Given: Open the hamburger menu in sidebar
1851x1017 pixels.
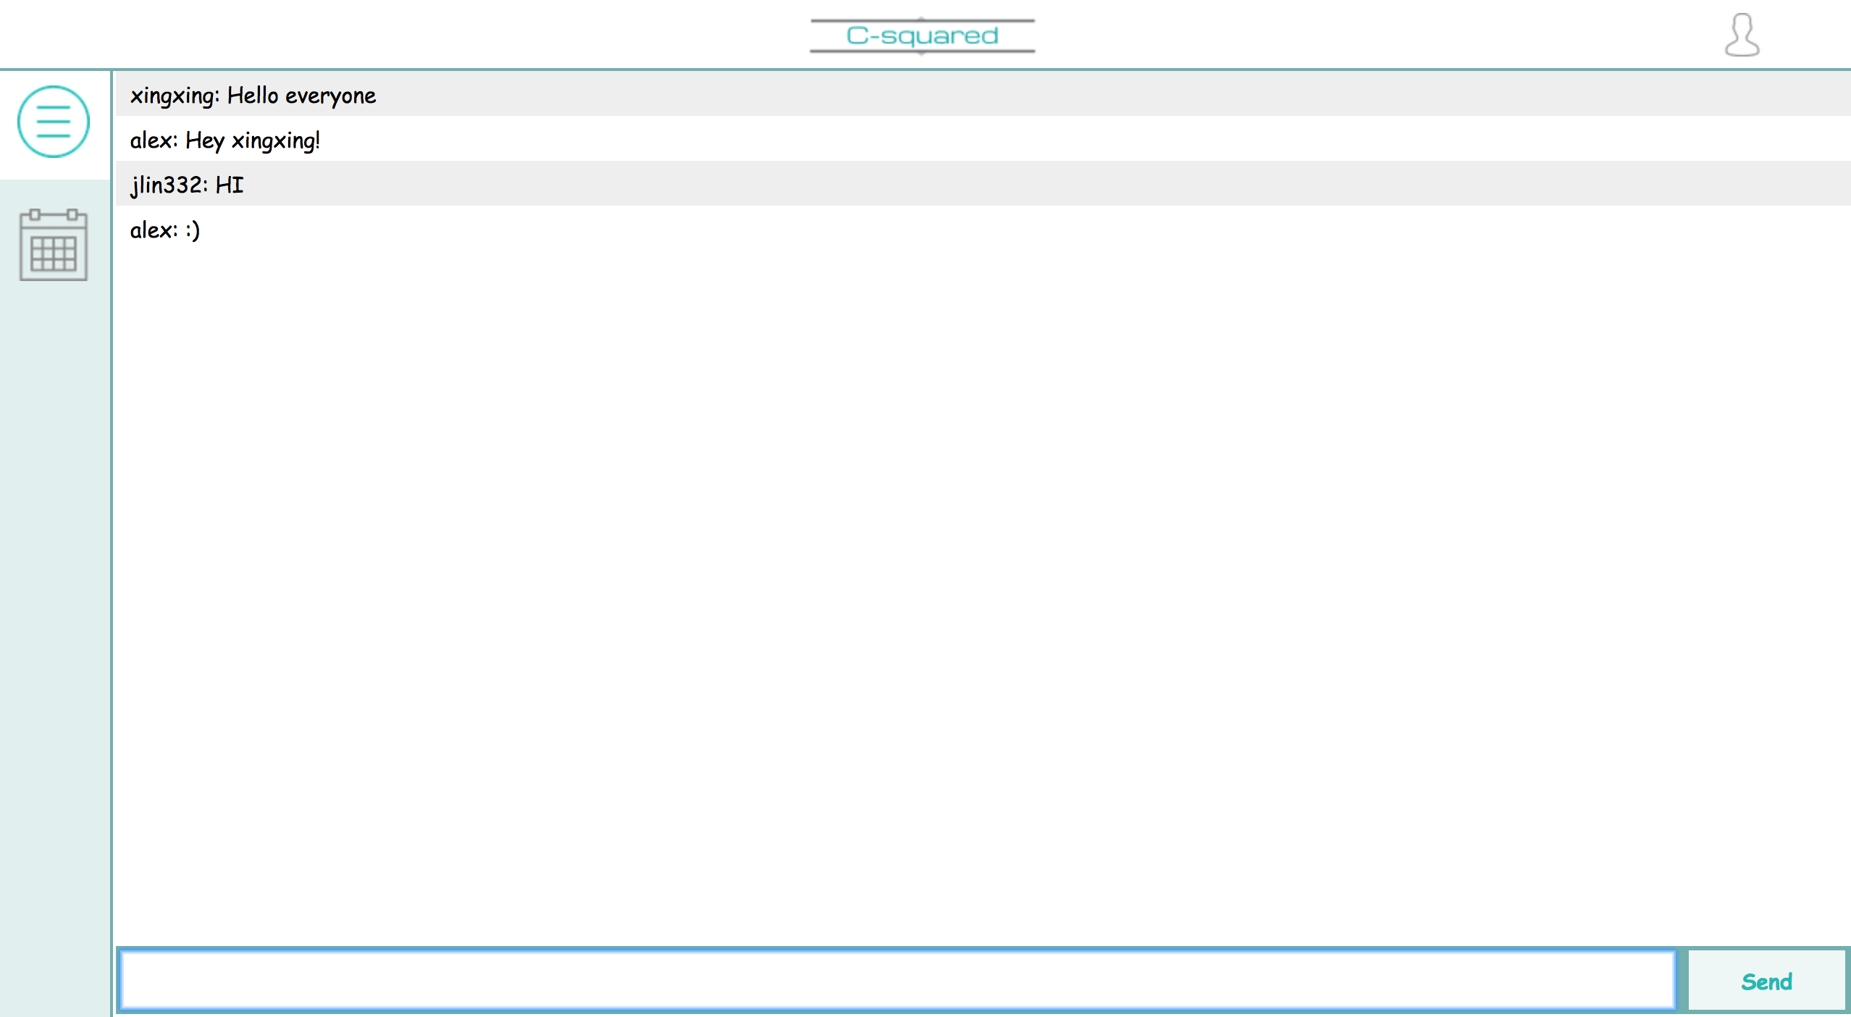Looking at the screenshot, I should [54, 122].
